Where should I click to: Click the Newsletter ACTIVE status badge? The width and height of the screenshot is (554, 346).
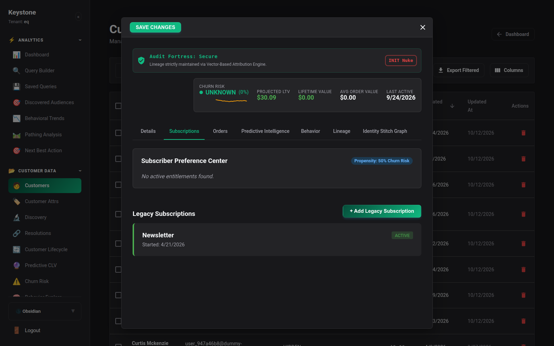[x=402, y=236]
